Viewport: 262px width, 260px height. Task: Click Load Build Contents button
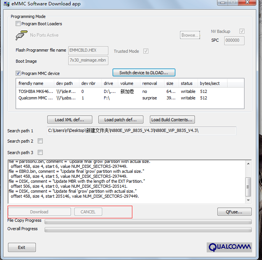pyautogui.click(x=172, y=120)
